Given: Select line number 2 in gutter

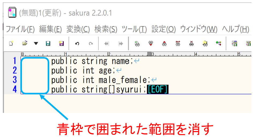Looking at the screenshot, I should pyautogui.click(x=15, y=70).
